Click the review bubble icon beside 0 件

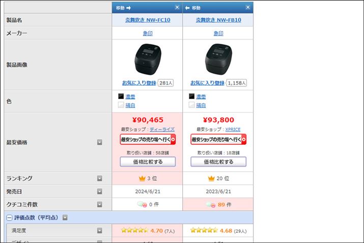pyautogui.click(x=142, y=204)
